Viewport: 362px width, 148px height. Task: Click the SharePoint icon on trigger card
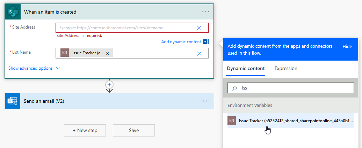point(13,12)
